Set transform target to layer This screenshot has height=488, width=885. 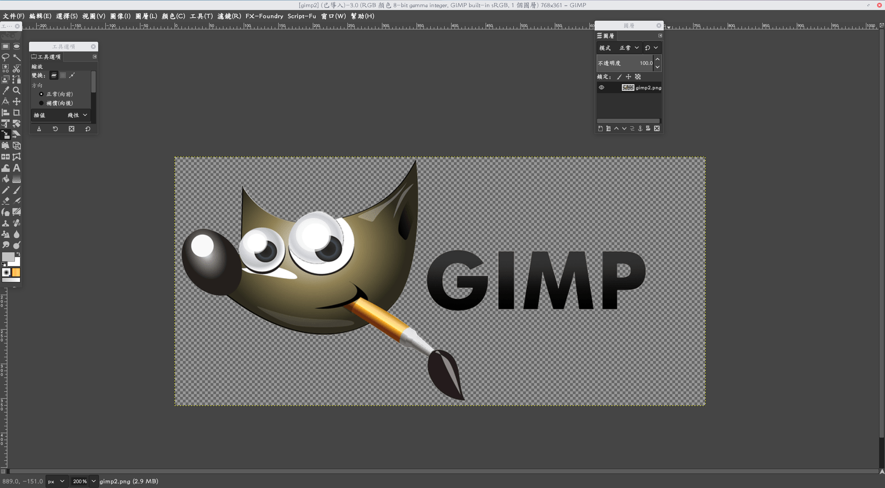pyautogui.click(x=54, y=75)
